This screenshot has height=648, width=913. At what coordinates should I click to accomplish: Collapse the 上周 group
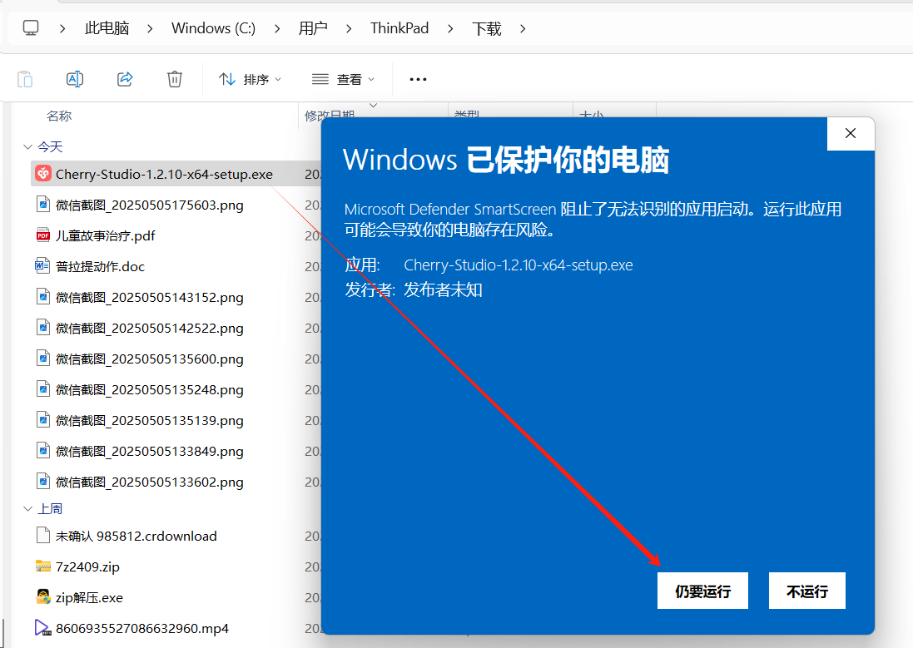27,509
